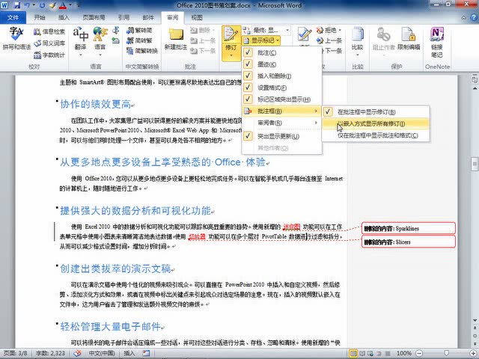The height and width of the screenshot is (359, 479).
Task: Toggle the 墨迹(K) ink checkbox
Action: coord(266,64)
